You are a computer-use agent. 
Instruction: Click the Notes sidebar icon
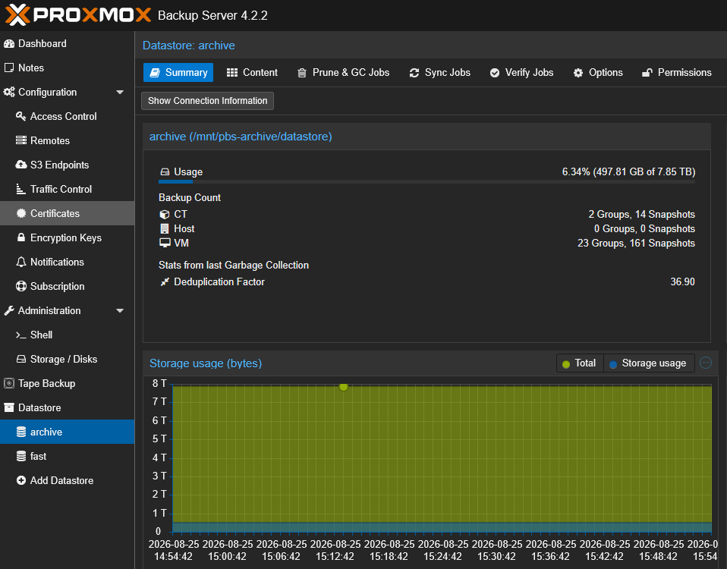(x=9, y=68)
